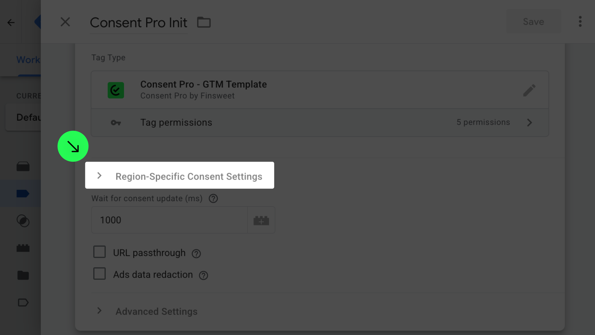Viewport: 595px width, 335px height.
Task: Switch to the Workspace tab
Action: pos(28,60)
